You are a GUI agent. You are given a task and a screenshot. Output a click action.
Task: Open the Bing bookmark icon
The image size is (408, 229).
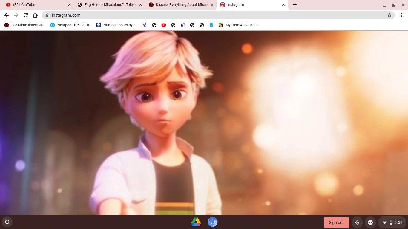(211, 25)
